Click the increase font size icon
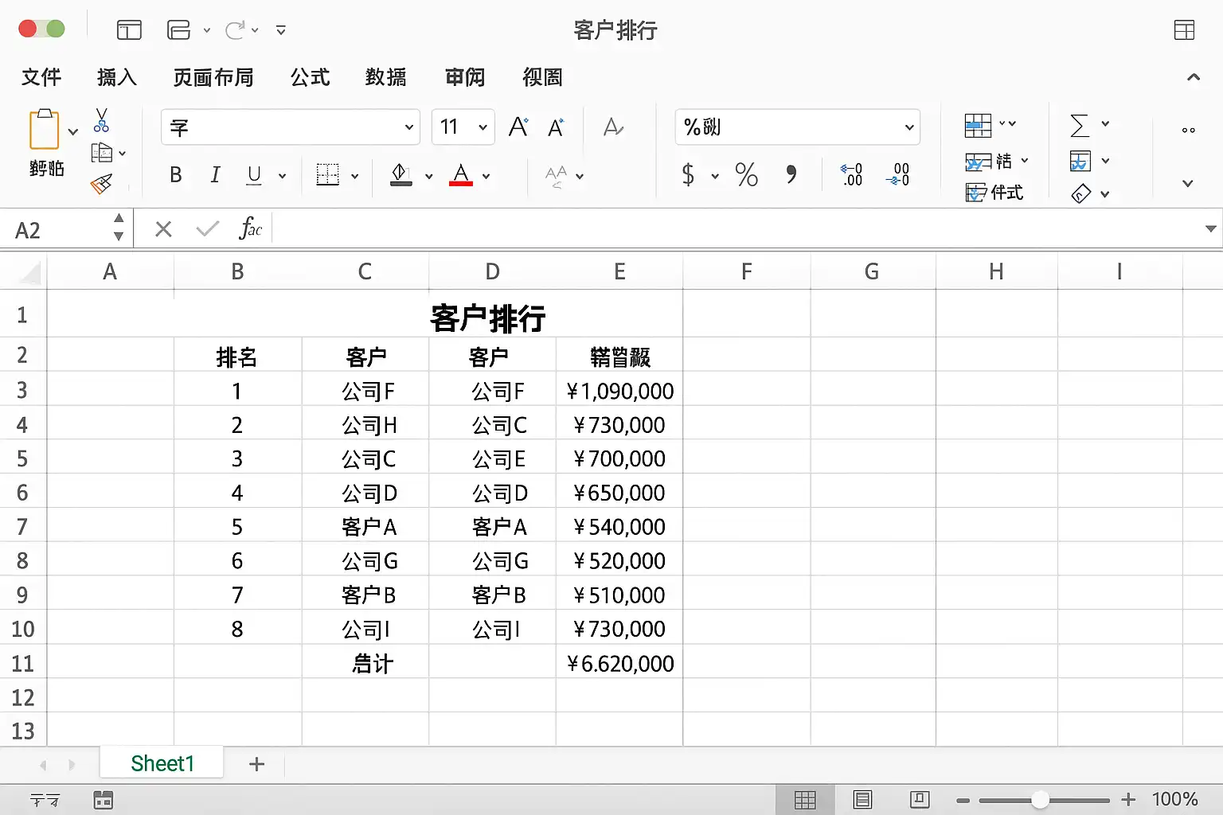The image size is (1223, 815). pyautogui.click(x=518, y=127)
